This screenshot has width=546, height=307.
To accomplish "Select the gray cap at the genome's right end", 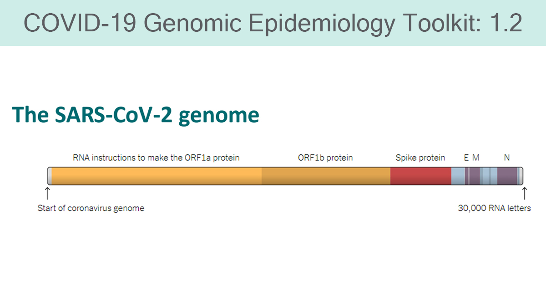I will coord(521,176).
